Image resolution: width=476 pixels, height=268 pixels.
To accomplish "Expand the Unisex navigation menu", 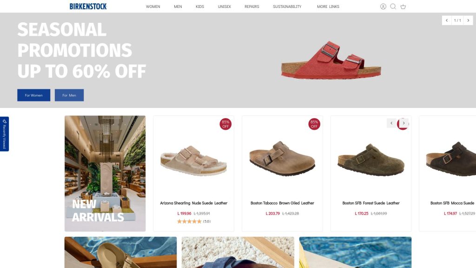I will (225, 7).
